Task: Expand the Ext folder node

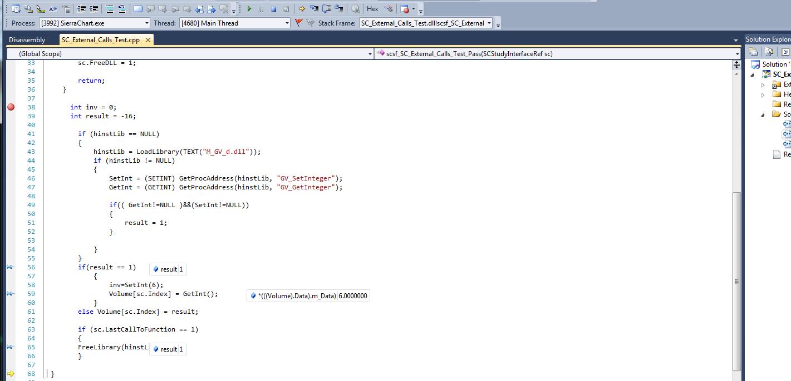Action: 763,84
